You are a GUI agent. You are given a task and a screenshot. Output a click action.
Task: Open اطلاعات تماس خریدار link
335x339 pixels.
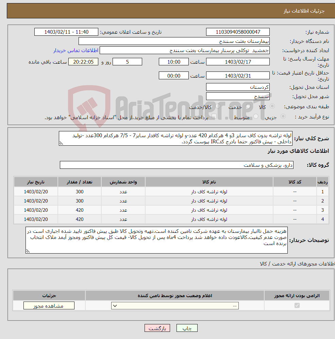pos(76,50)
